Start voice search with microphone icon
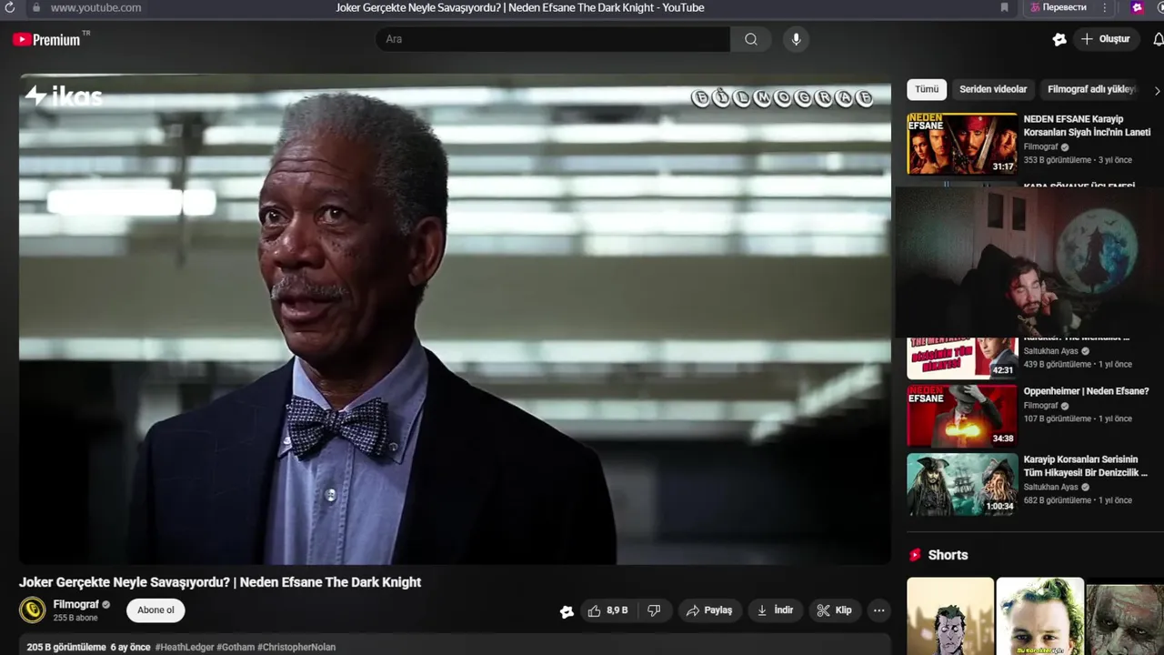The image size is (1164, 655). point(796,39)
